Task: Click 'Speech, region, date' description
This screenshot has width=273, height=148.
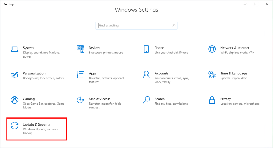Action: [x=234, y=78]
